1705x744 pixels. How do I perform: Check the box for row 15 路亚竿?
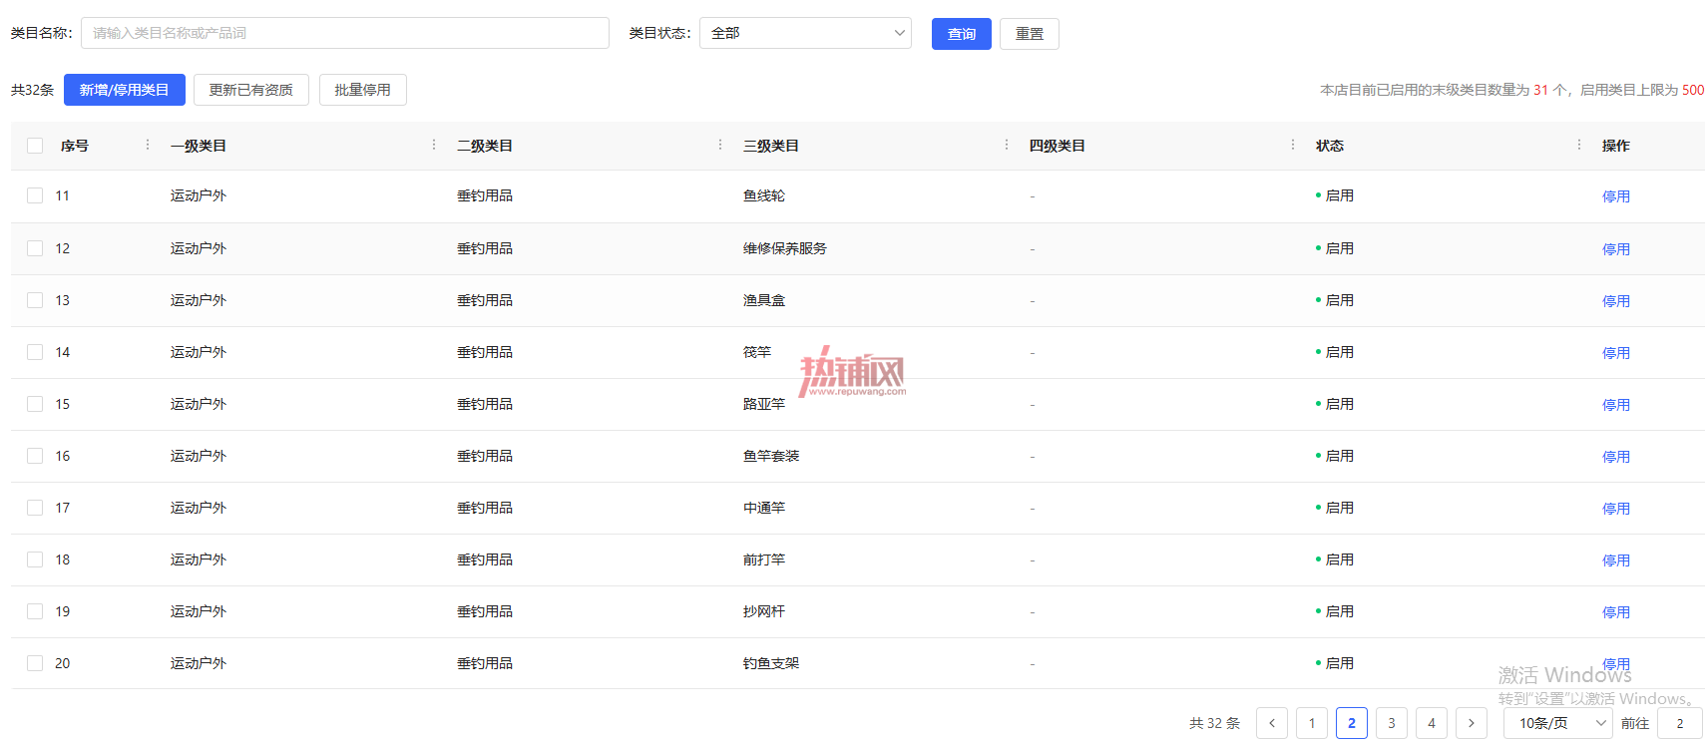pyautogui.click(x=35, y=404)
